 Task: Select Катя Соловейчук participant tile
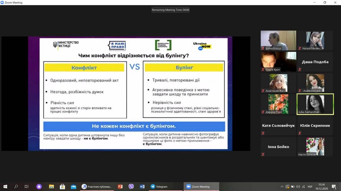coord(278,125)
